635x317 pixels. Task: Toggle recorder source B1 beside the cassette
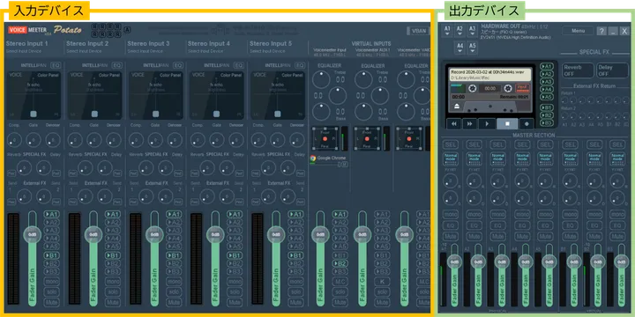click(x=547, y=107)
